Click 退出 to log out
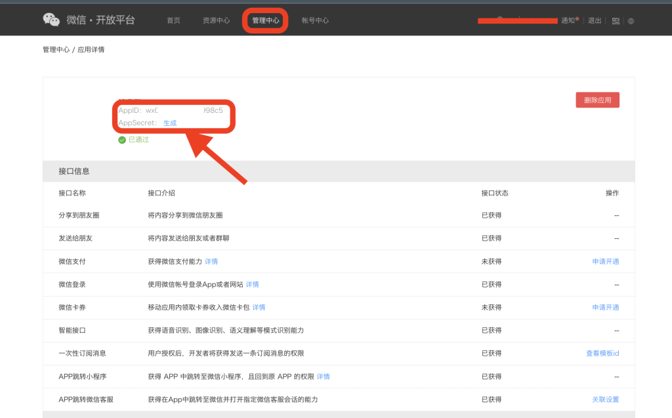 [x=595, y=20]
